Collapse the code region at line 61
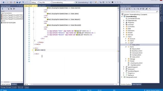This screenshot has width=163, height=91. pos(33,48)
